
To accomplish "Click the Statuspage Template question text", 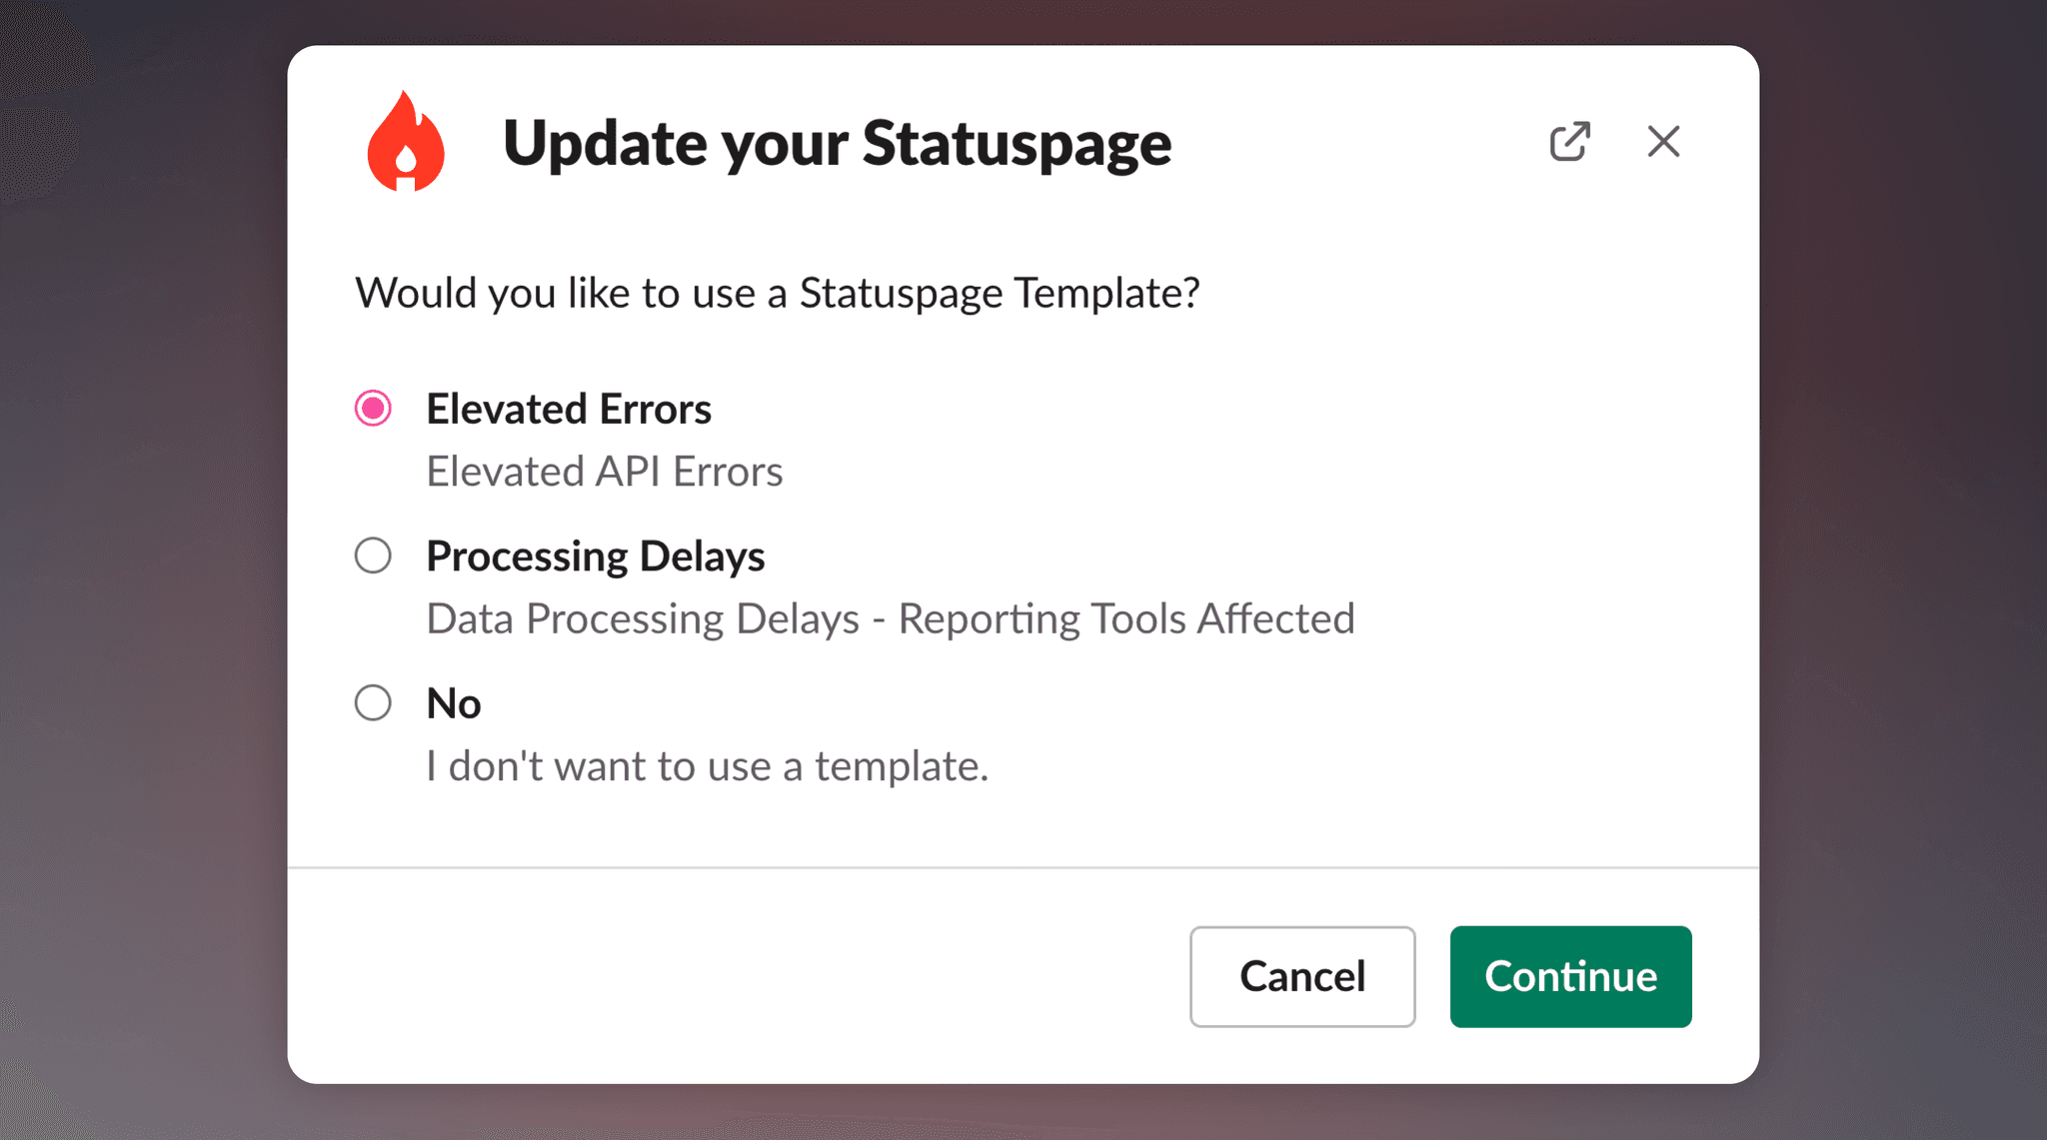I will pyautogui.click(x=778, y=294).
